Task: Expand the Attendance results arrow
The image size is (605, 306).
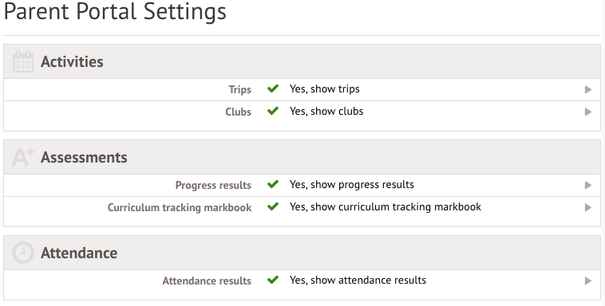Action: (x=588, y=280)
